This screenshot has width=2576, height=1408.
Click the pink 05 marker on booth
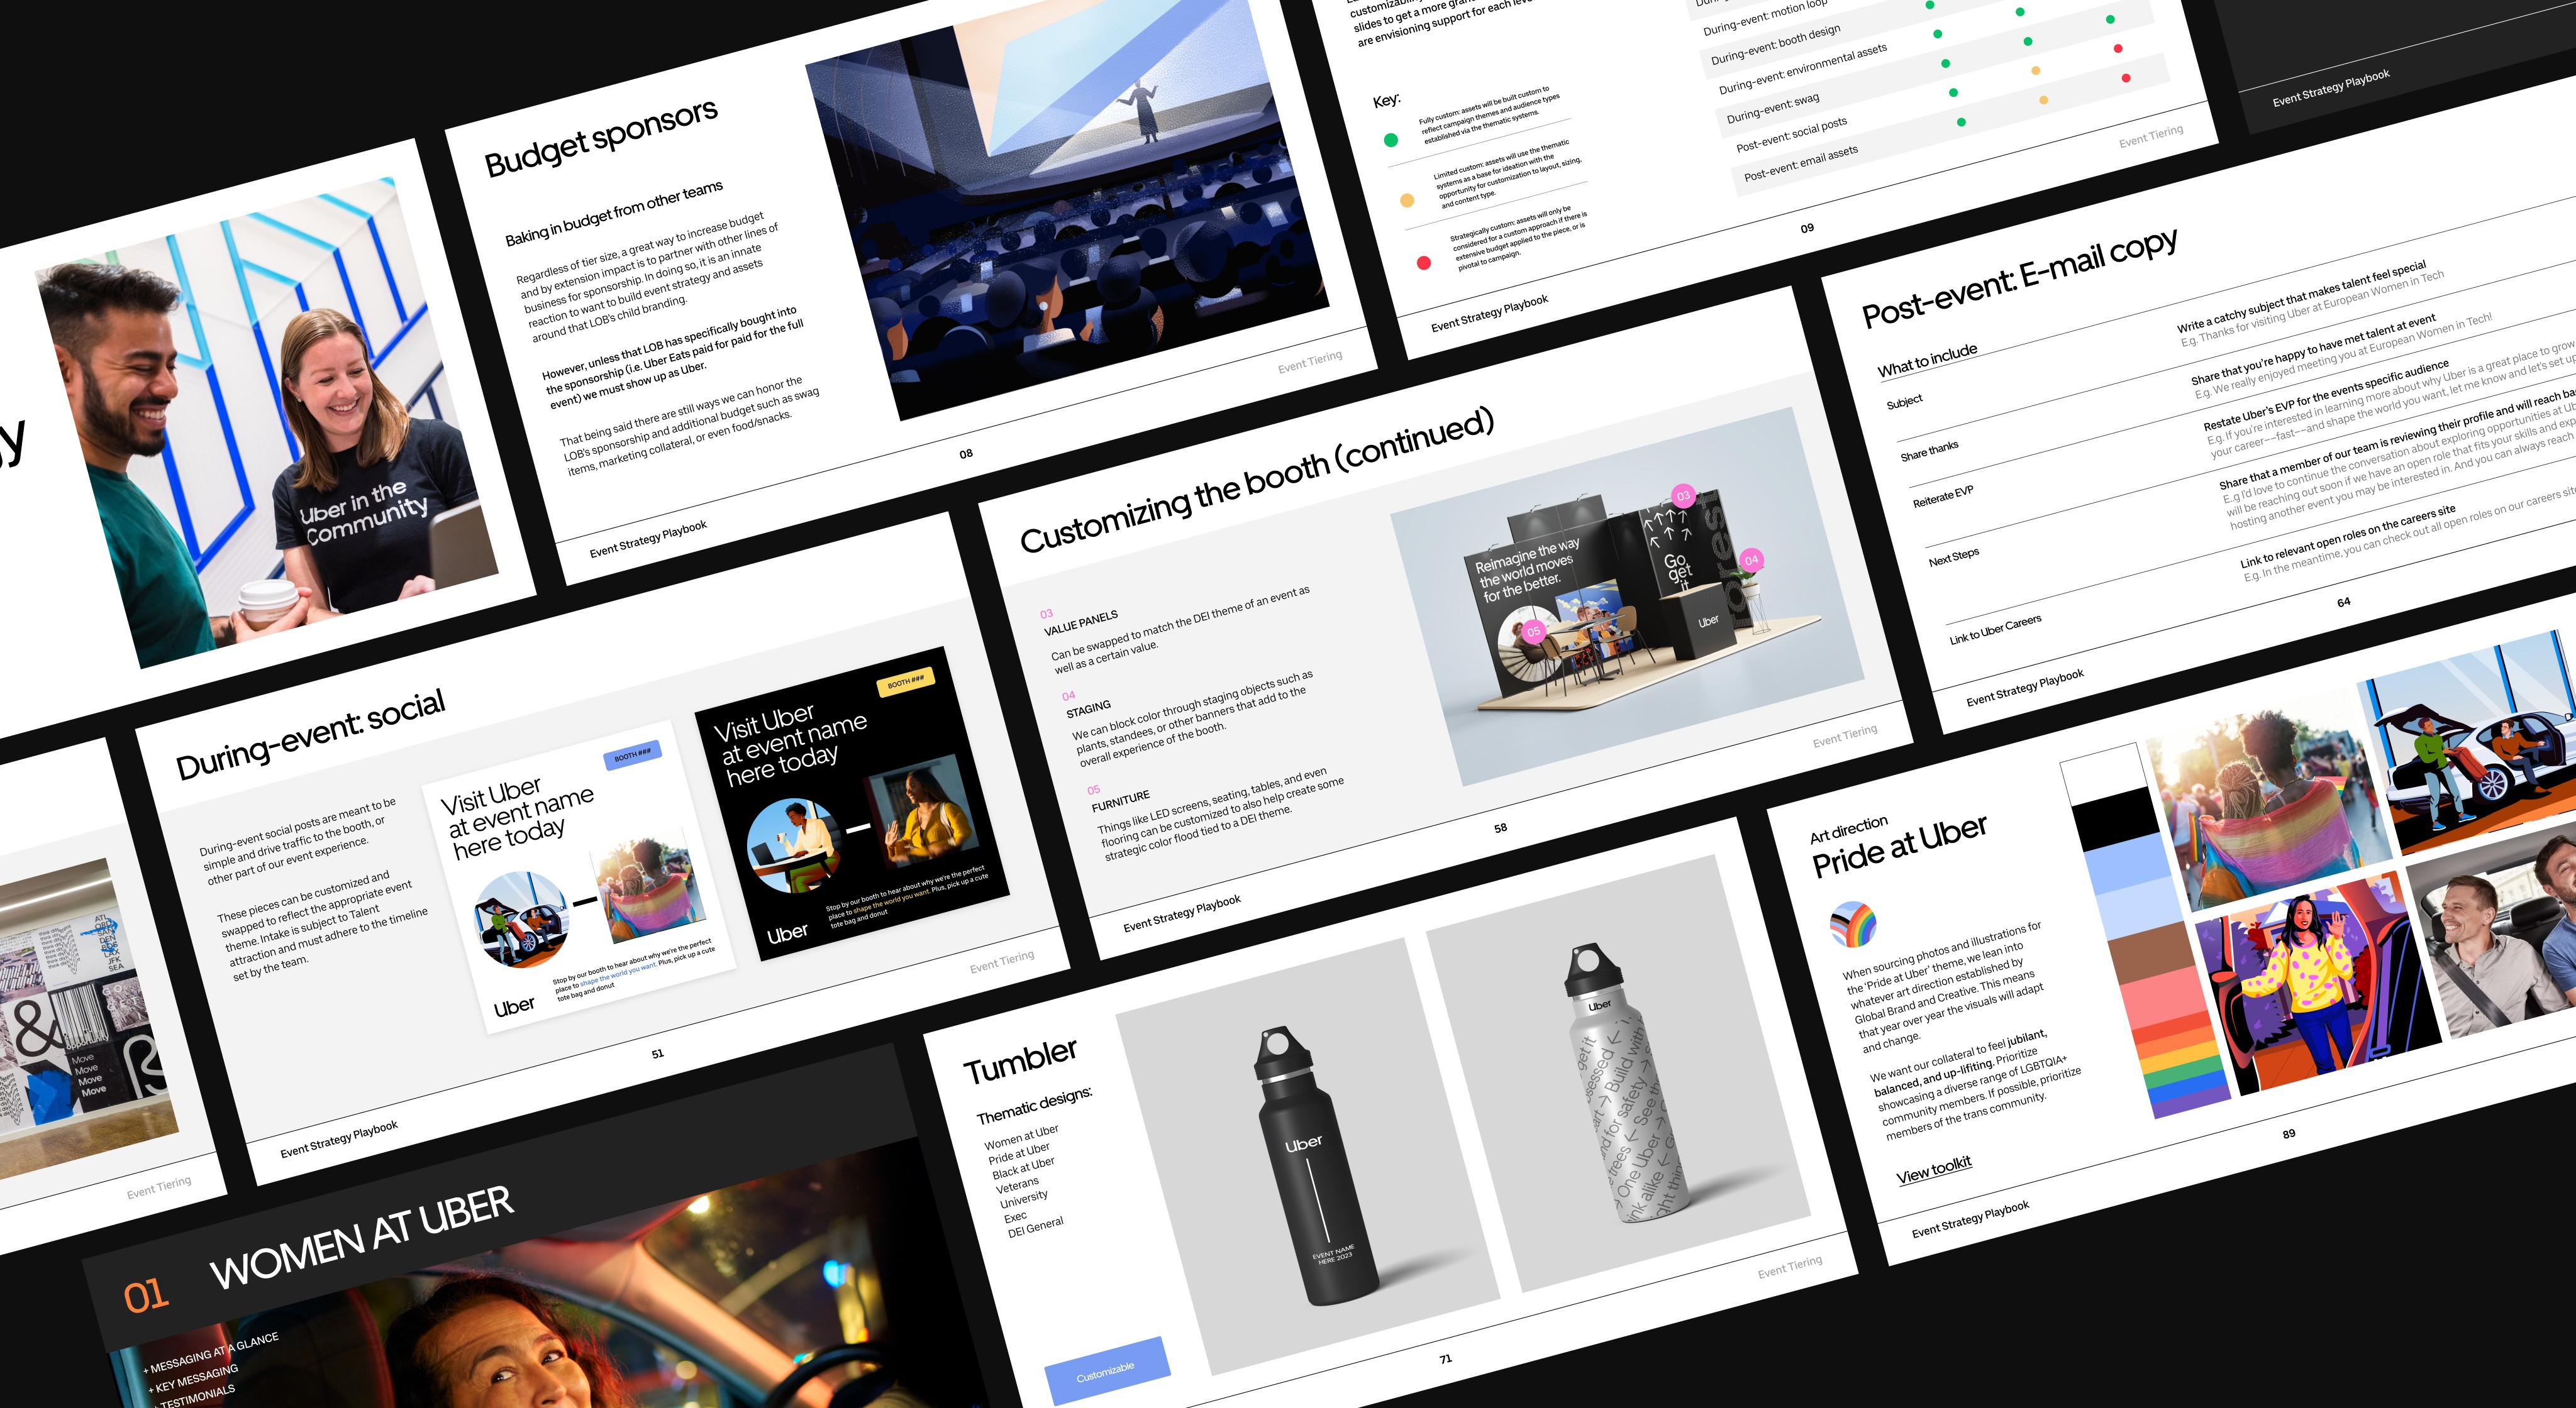(1533, 632)
